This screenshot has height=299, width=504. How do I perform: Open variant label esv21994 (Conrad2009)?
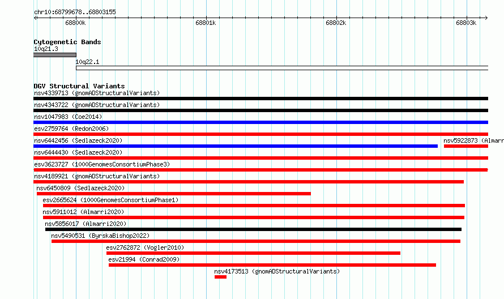click(144, 260)
